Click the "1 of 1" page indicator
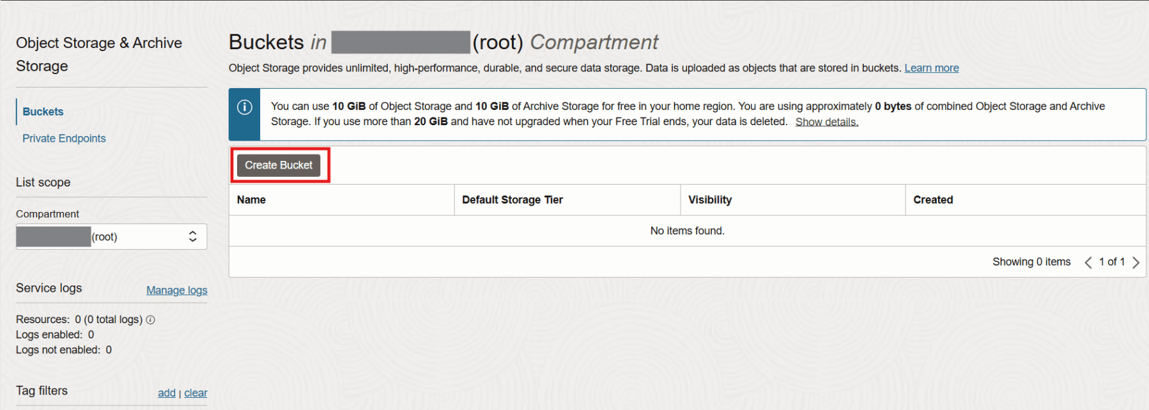Viewport: 1149px width, 410px height. [x=1111, y=262]
